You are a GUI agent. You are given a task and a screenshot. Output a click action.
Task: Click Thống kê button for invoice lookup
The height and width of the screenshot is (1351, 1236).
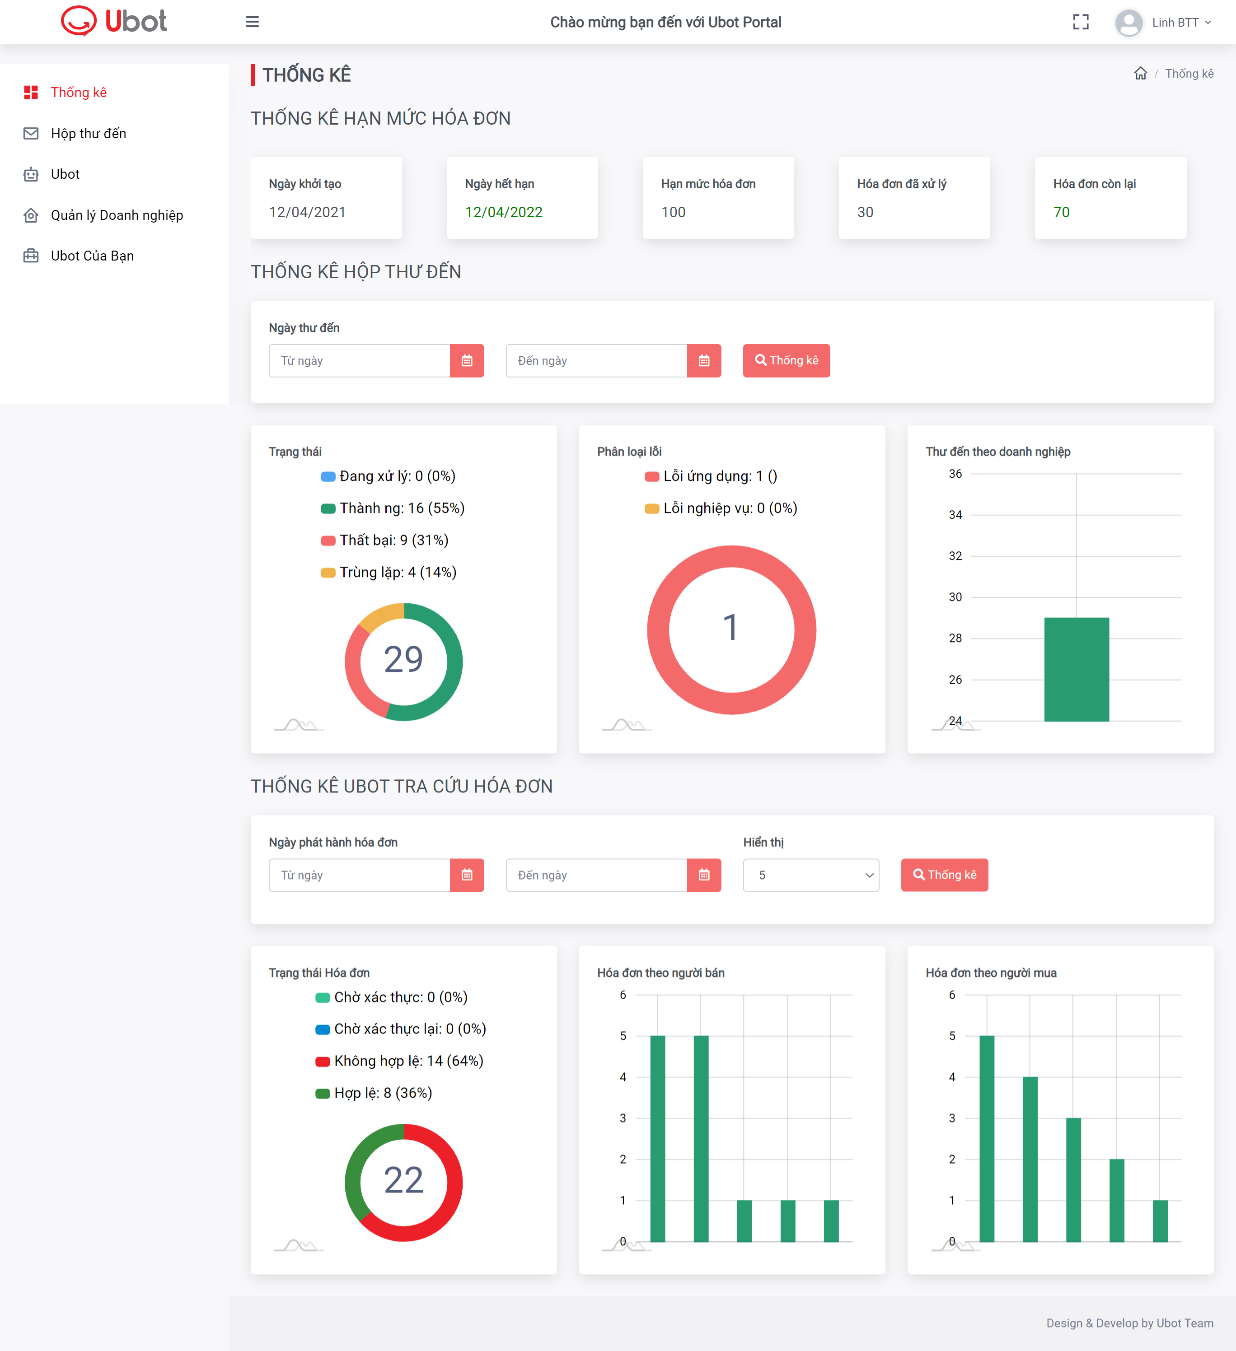945,875
